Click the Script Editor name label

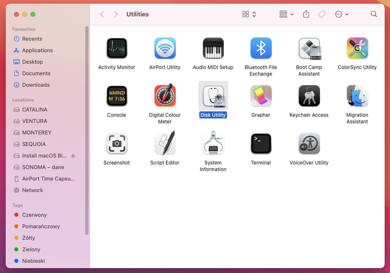click(165, 163)
